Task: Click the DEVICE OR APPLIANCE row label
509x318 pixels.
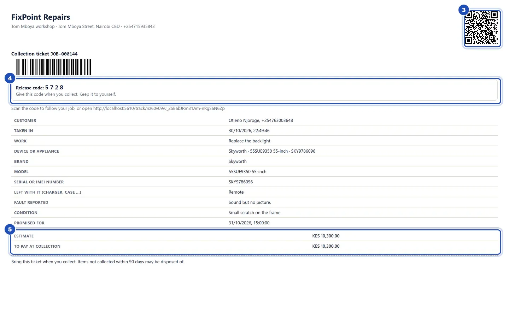Action: pos(37,151)
